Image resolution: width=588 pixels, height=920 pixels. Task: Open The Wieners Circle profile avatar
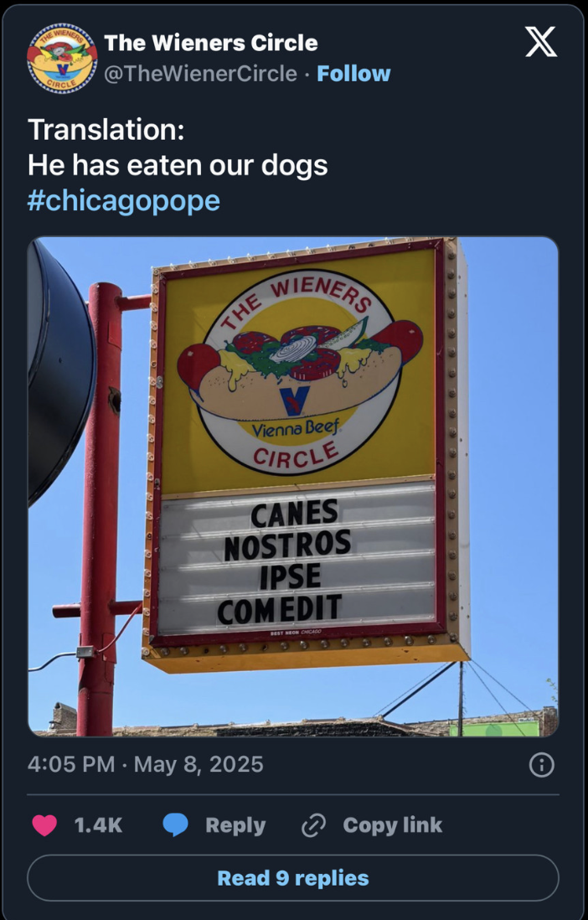click(62, 59)
